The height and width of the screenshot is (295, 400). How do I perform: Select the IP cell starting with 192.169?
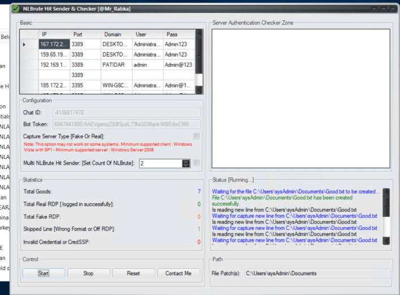click(54, 64)
